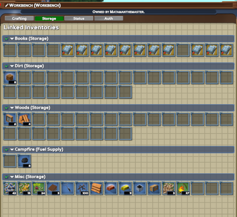The height and width of the screenshot is (217, 237).
Task: Click the 'Books (Storage)' header label
Action: 32,39
